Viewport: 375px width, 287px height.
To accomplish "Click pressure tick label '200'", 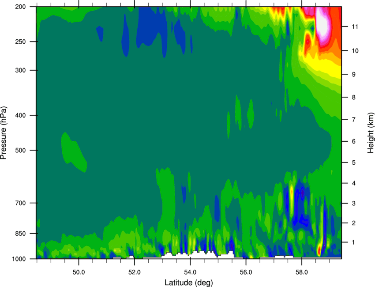I will [x=21, y=7].
